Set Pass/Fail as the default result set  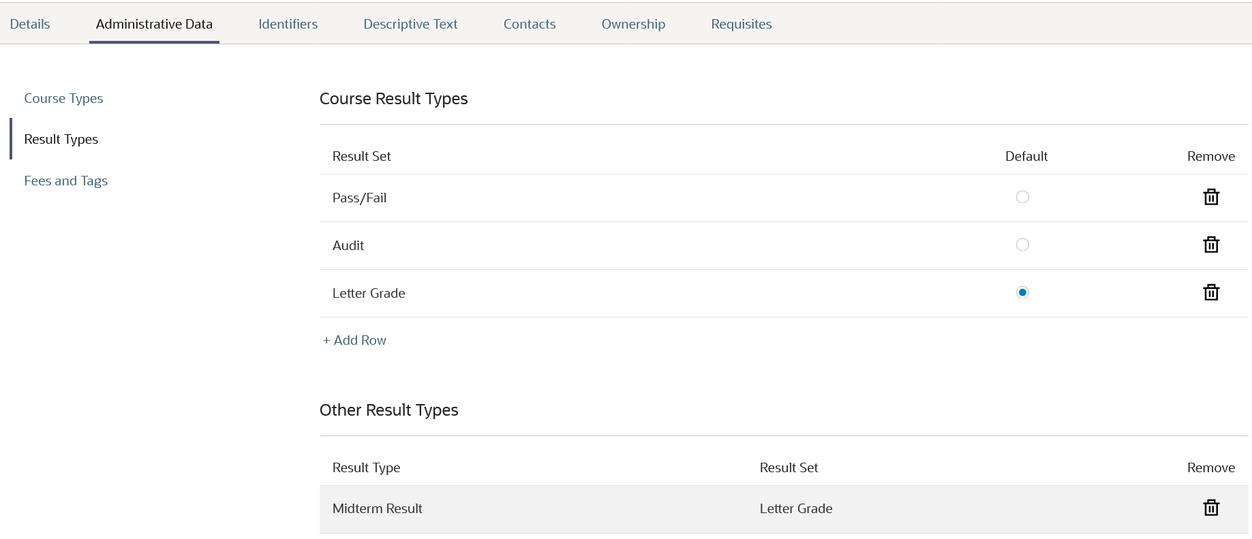[x=1022, y=197]
